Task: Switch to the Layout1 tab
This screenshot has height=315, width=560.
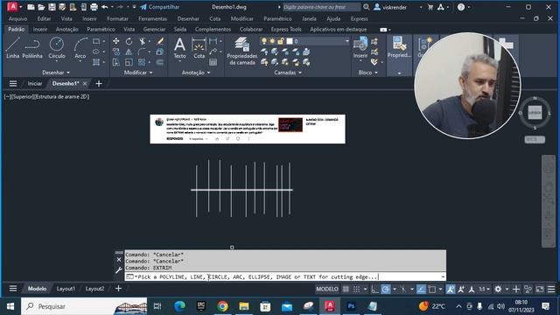Action: point(66,289)
